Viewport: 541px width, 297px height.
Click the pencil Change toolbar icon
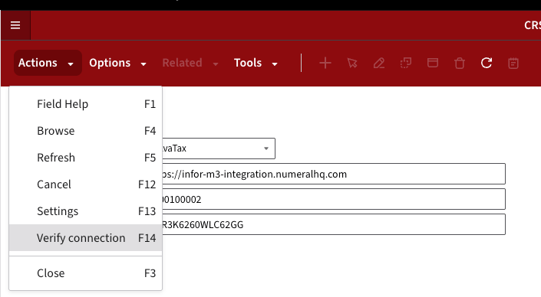click(379, 63)
